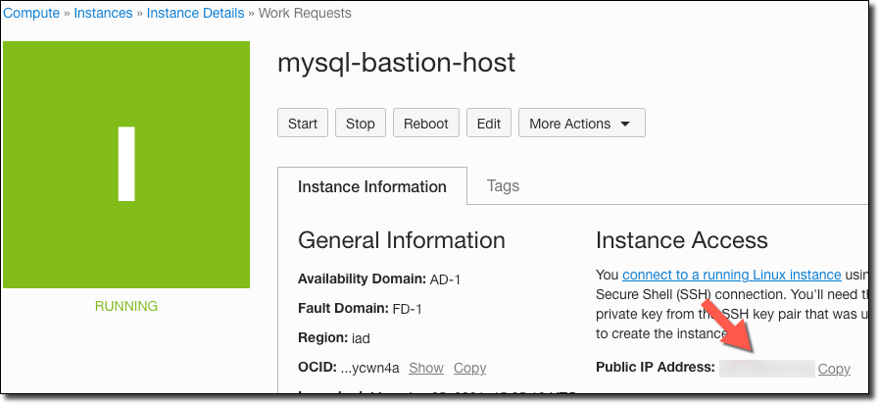
Task: Show the full OCID value
Action: (x=425, y=368)
